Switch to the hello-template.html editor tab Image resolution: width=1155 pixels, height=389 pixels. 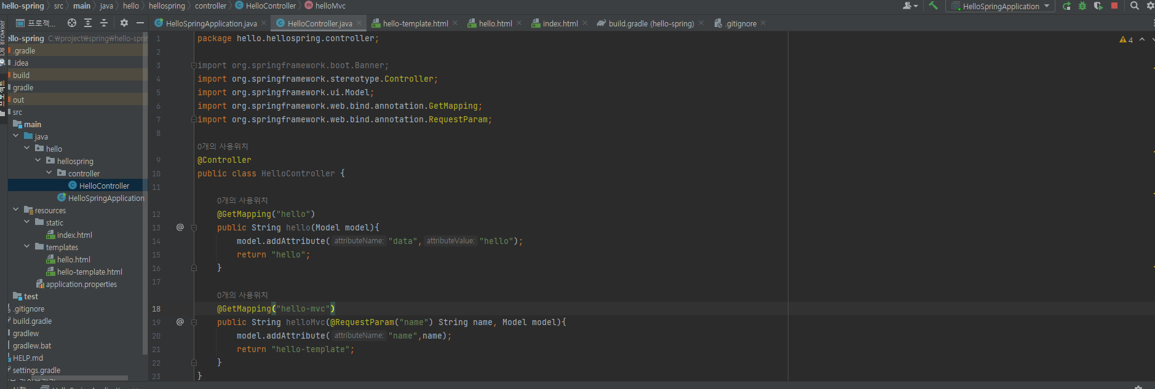pyautogui.click(x=415, y=23)
